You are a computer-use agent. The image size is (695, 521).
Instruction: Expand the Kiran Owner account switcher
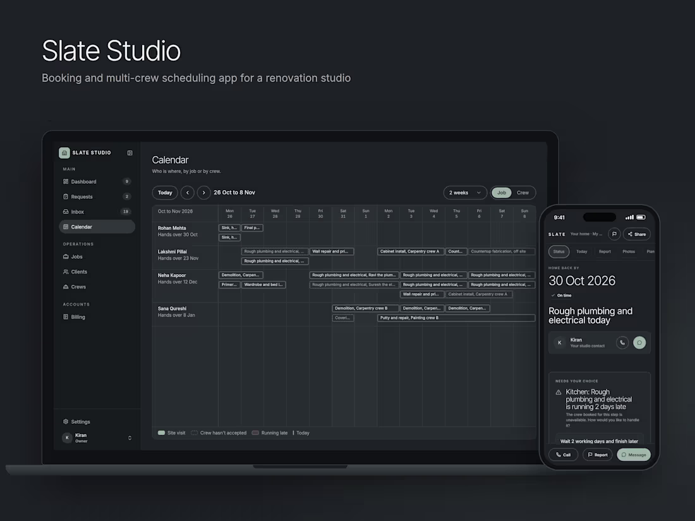tap(130, 438)
